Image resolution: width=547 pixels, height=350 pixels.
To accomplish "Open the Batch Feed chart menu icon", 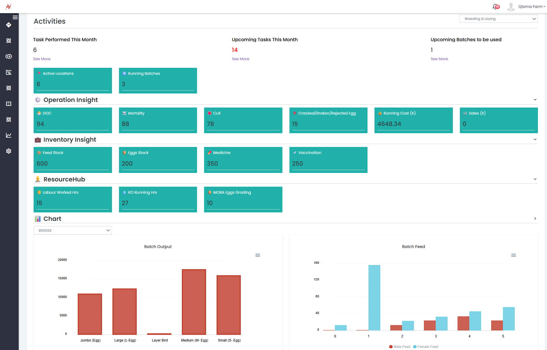I will click(513, 255).
